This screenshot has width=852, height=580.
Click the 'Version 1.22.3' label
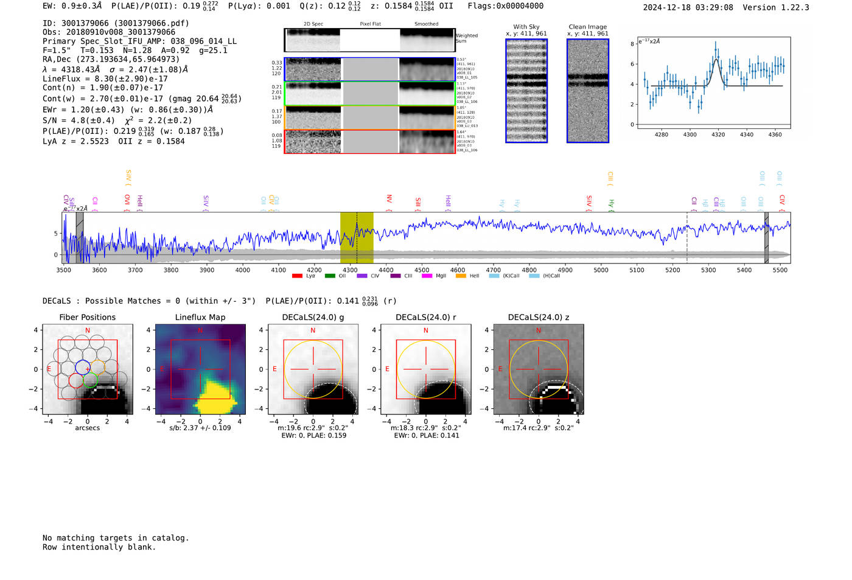click(x=776, y=8)
